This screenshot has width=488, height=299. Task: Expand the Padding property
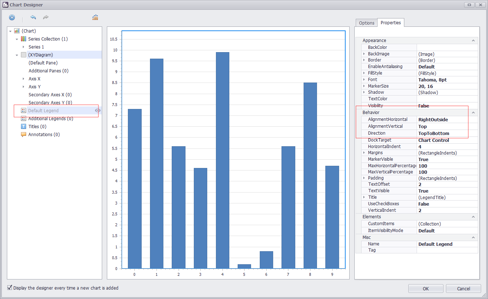364,178
